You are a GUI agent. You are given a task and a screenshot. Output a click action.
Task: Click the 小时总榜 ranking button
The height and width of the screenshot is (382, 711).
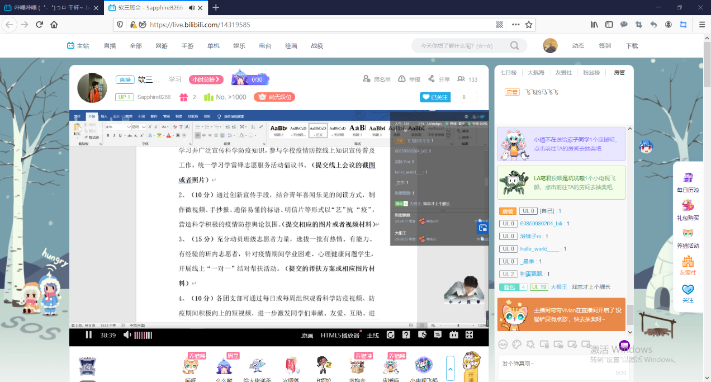click(x=206, y=79)
